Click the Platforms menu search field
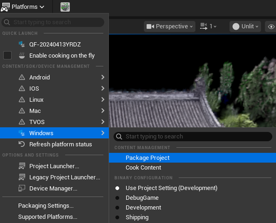276x223 pixels. (x=53, y=22)
